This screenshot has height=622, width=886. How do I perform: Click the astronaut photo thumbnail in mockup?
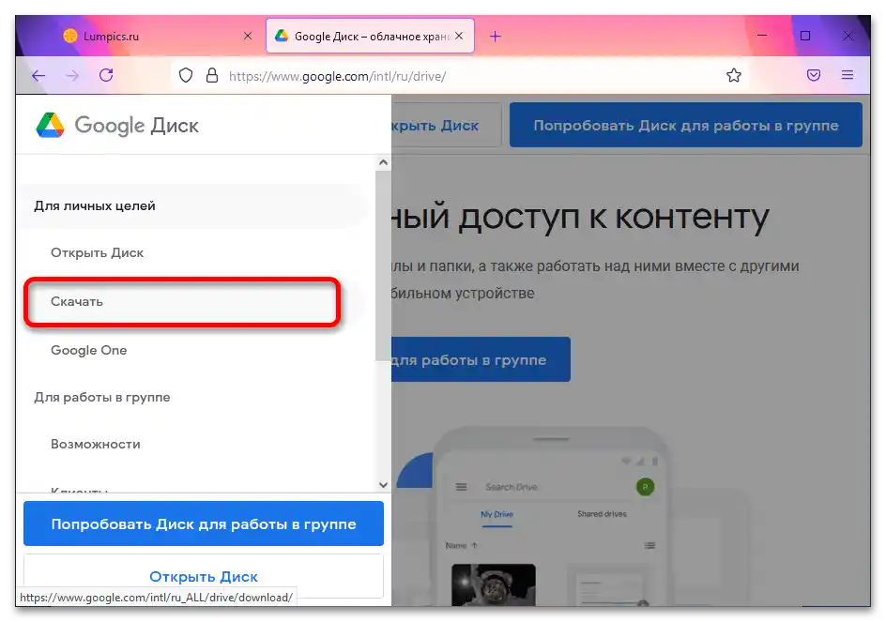tap(494, 583)
